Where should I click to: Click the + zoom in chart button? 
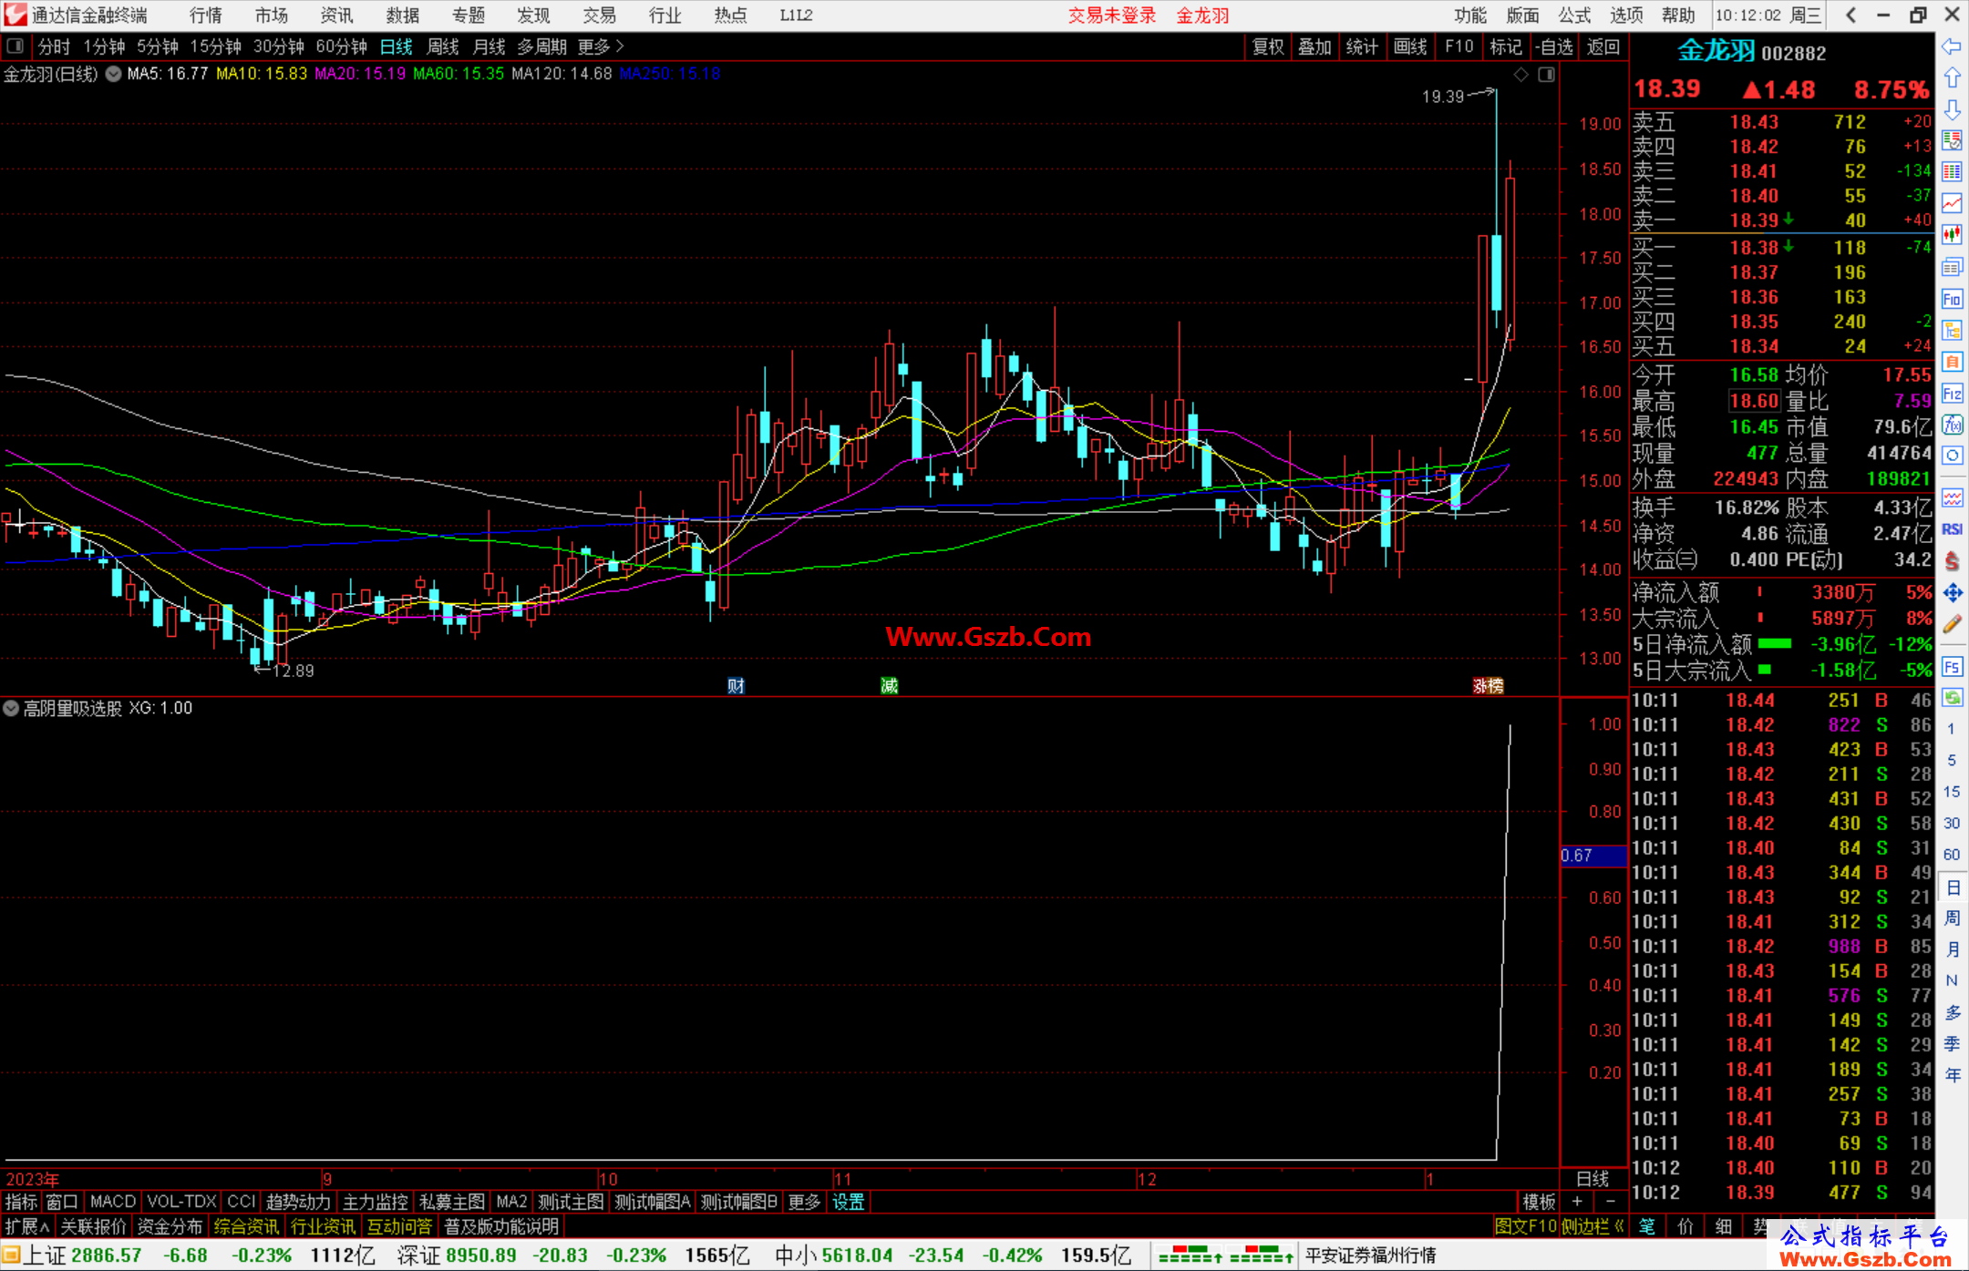tap(1578, 1202)
